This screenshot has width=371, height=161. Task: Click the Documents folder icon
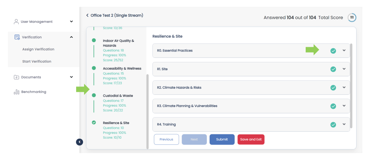[16, 77]
